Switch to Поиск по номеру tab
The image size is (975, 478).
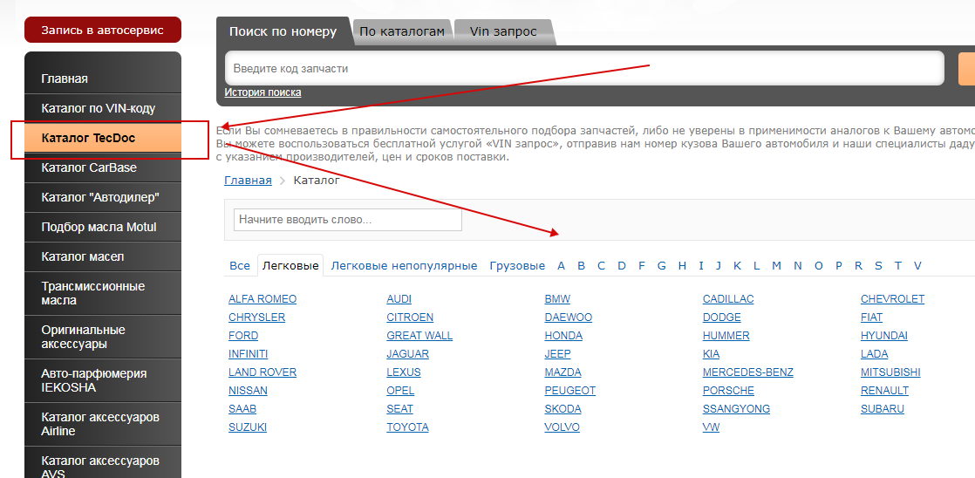tap(283, 31)
